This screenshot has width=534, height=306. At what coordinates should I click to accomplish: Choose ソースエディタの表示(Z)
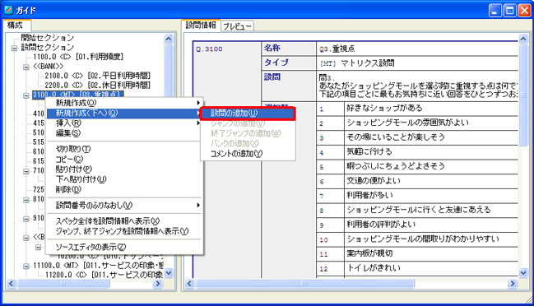tap(124, 247)
